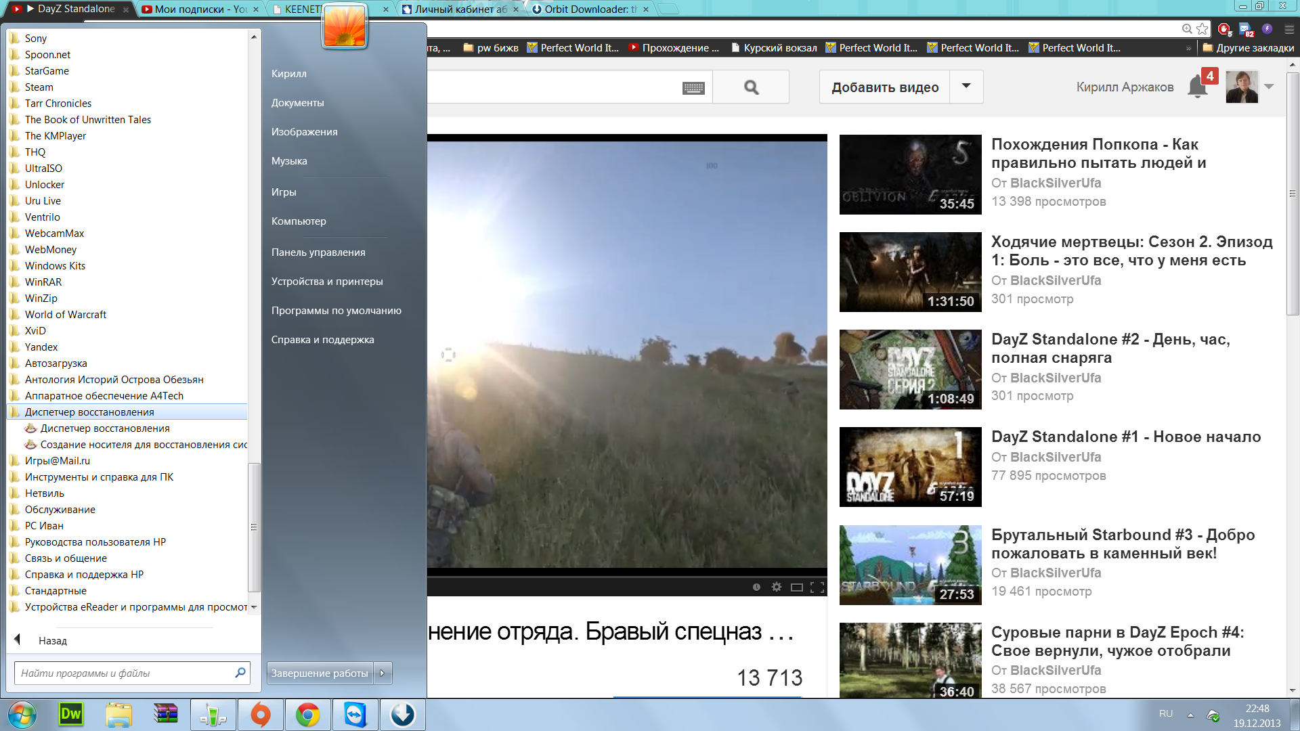Open YouTube notifications bell
Image resolution: width=1300 pixels, height=731 pixels.
click(x=1197, y=87)
